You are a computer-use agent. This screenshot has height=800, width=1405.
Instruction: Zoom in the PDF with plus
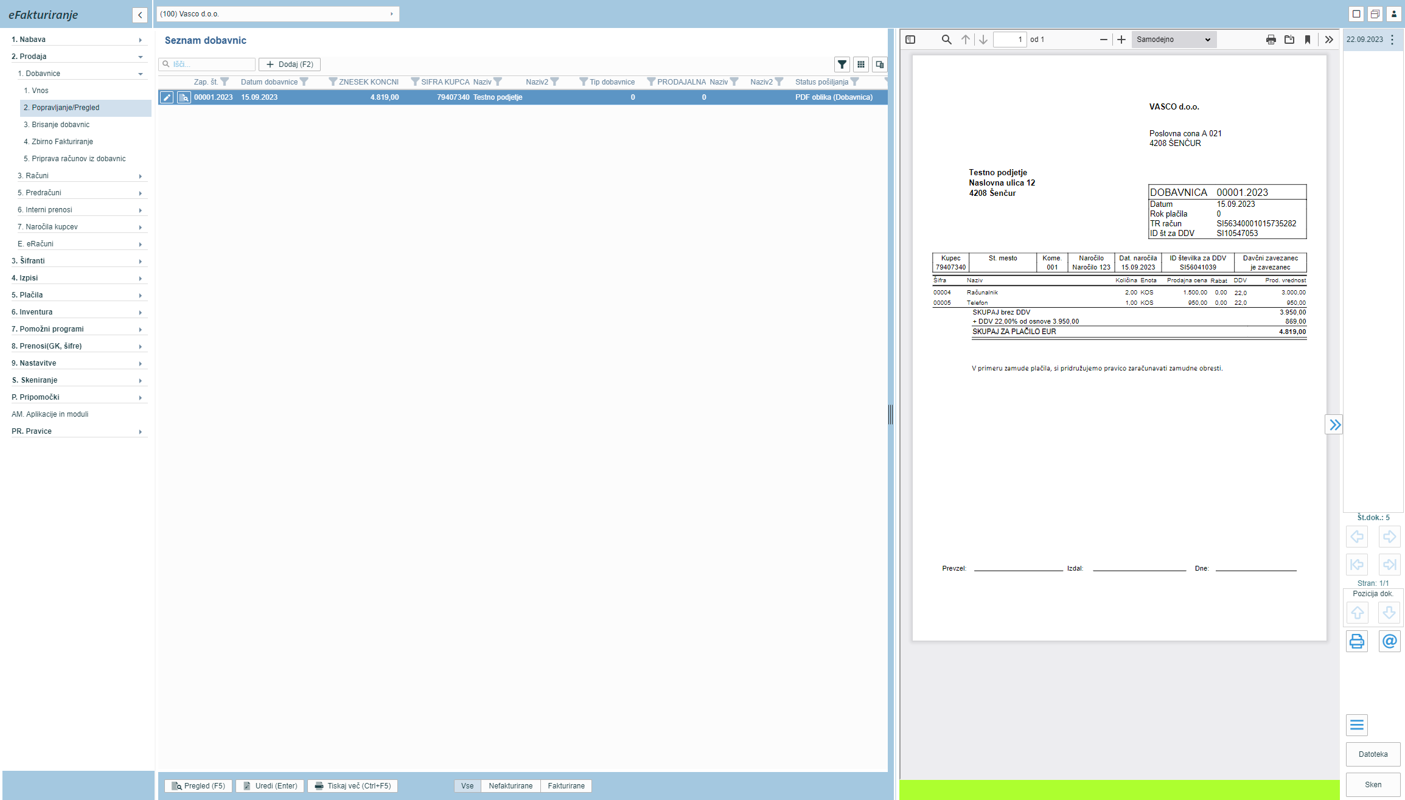point(1121,40)
